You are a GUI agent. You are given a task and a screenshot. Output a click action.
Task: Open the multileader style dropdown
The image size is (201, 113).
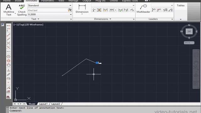click(172, 5)
